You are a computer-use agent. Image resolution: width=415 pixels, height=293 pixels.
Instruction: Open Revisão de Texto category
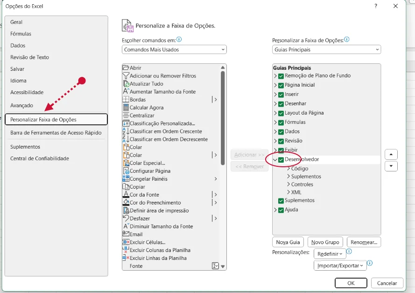(x=30, y=57)
